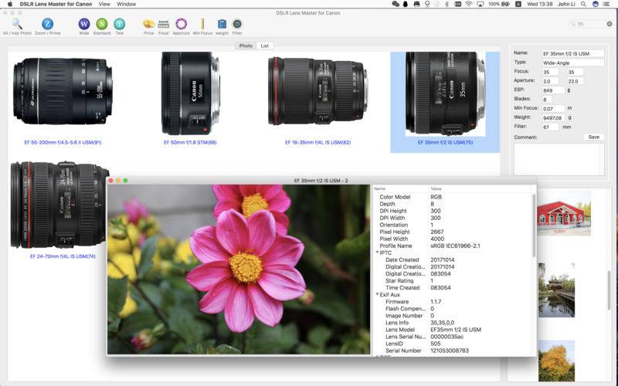The height and width of the screenshot is (386, 618).
Task: Click the Comment text area
Action: point(559,159)
